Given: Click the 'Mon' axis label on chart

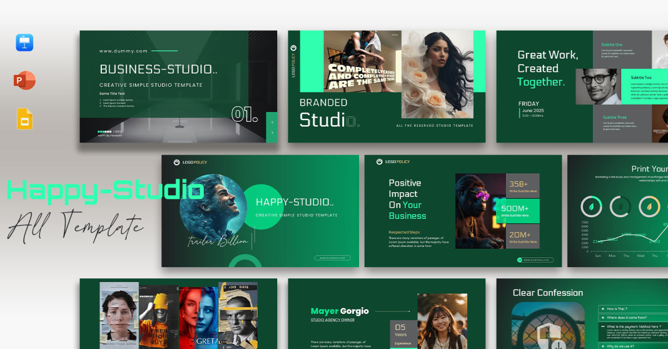Looking at the screenshot, I should (x=612, y=256).
